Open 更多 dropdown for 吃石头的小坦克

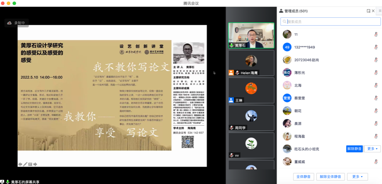372,149
